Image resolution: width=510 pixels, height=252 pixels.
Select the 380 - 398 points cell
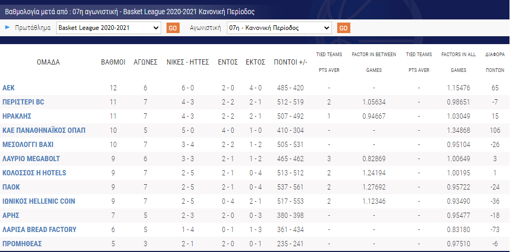290,215
